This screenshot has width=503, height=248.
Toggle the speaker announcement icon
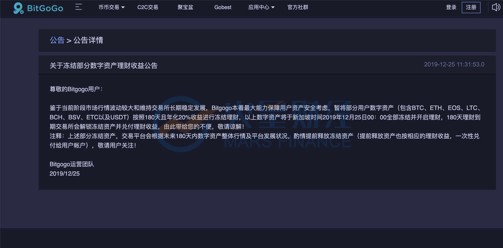click(496, 7)
